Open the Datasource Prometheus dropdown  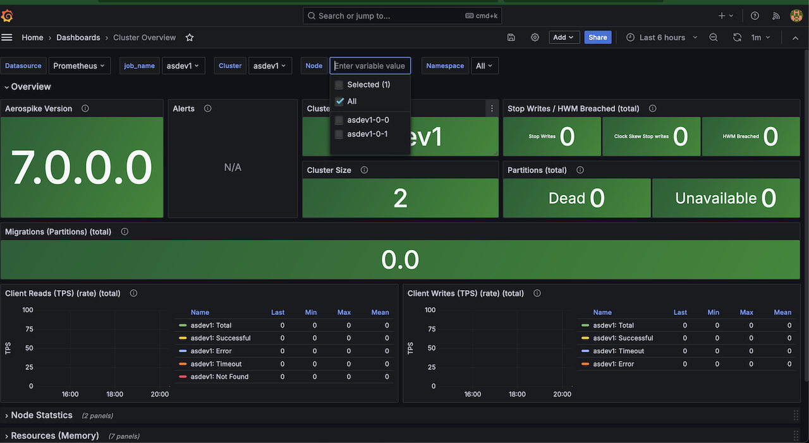point(79,66)
